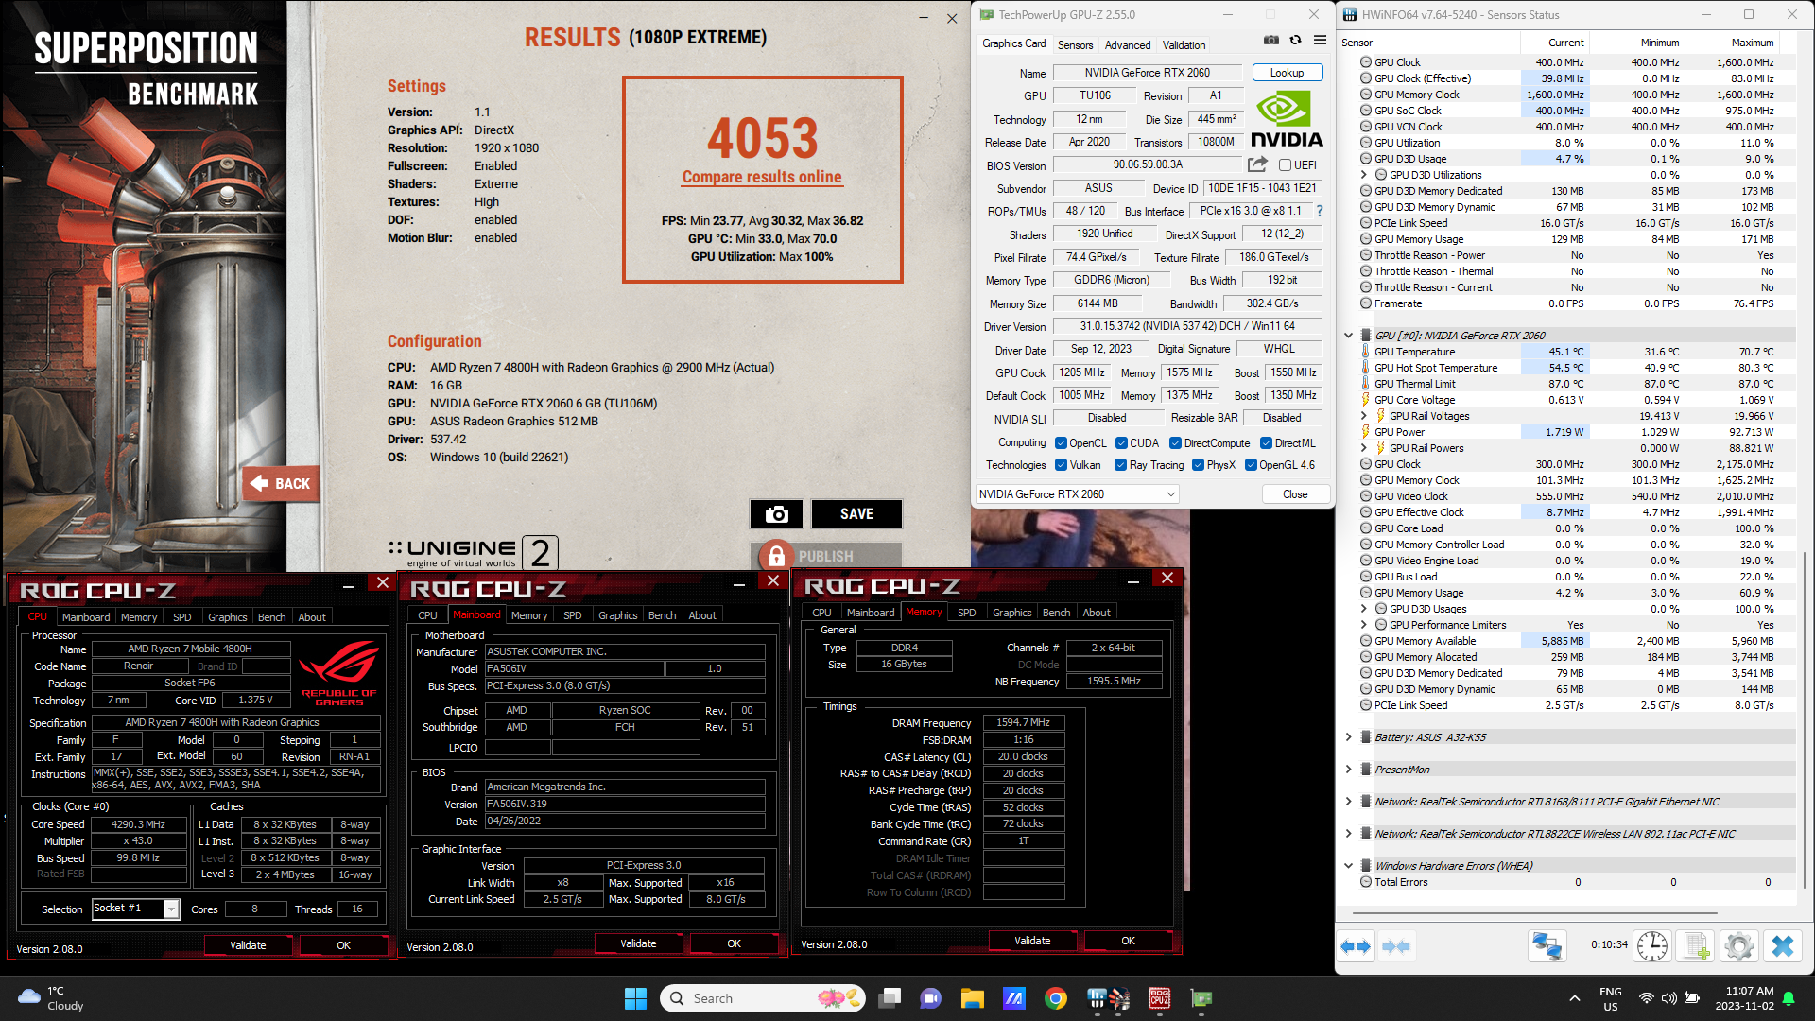1815x1021 pixels.
Task: Click HWiNFO blue X close sensors icon
Action: 1783,946
